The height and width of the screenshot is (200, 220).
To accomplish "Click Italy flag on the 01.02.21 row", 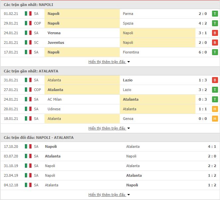I will (28, 14).
